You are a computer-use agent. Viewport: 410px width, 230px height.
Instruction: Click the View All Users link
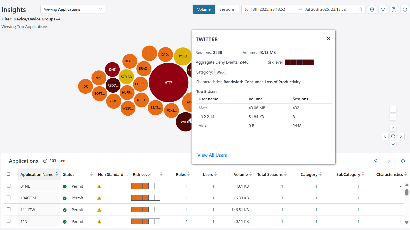pyautogui.click(x=212, y=155)
